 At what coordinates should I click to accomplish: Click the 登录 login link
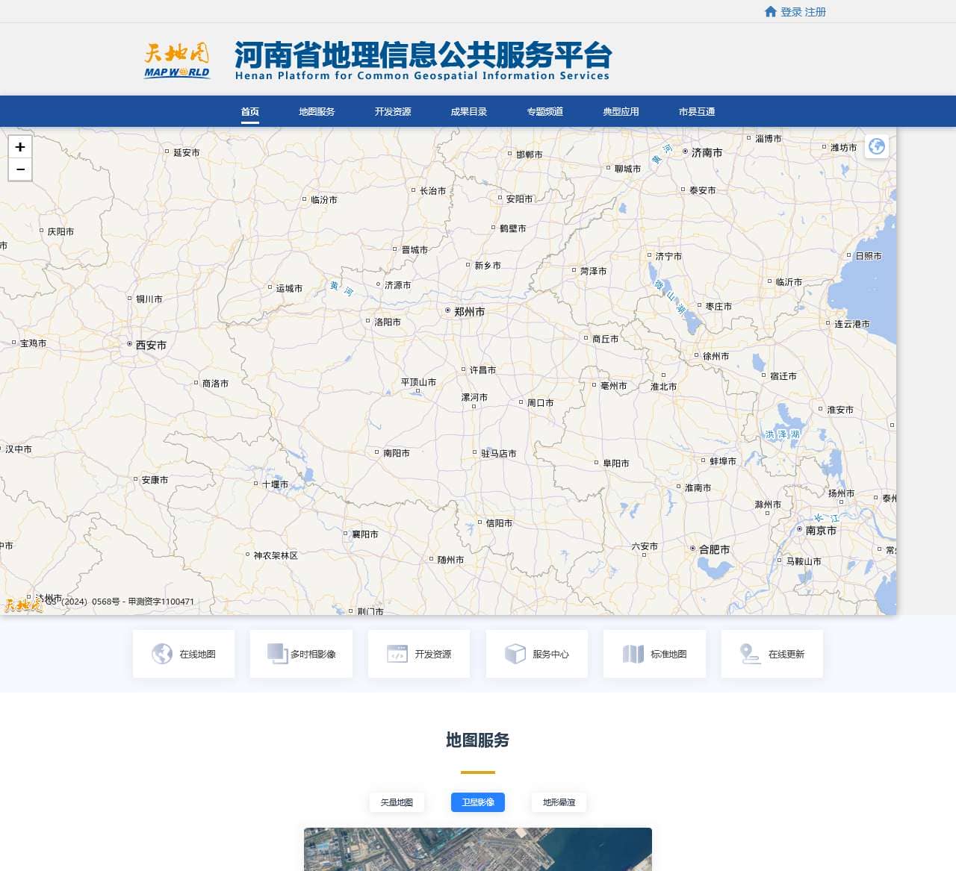(x=789, y=11)
